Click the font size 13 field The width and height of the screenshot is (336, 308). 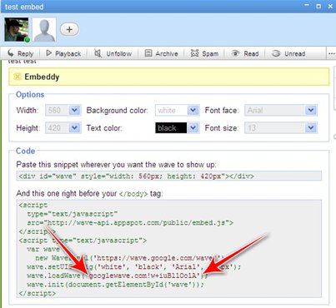(x=275, y=128)
